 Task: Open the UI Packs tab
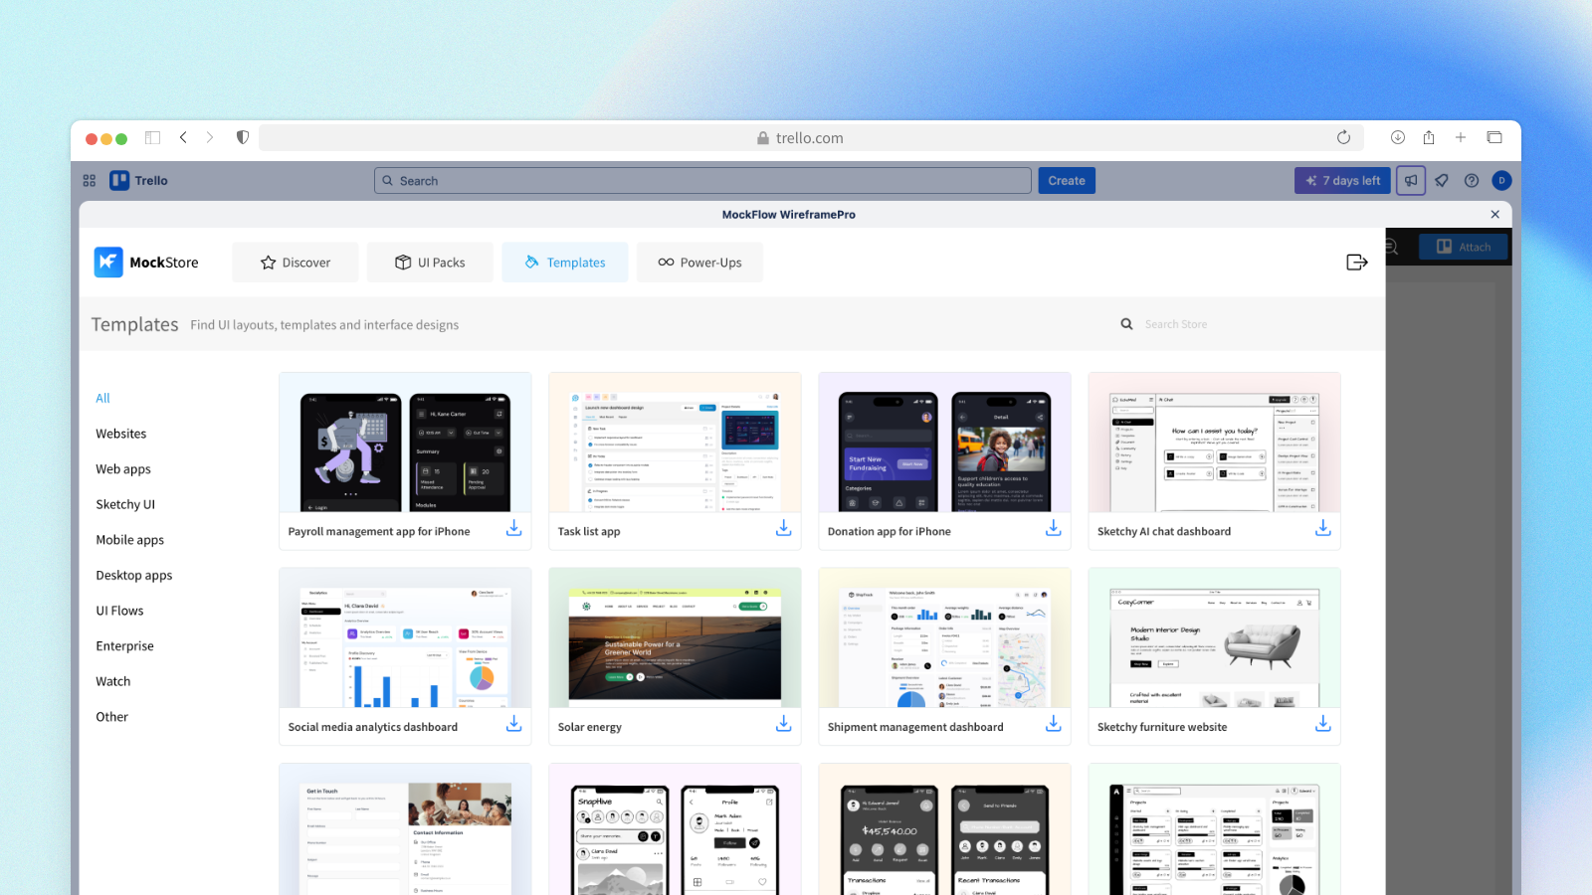(430, 262)
